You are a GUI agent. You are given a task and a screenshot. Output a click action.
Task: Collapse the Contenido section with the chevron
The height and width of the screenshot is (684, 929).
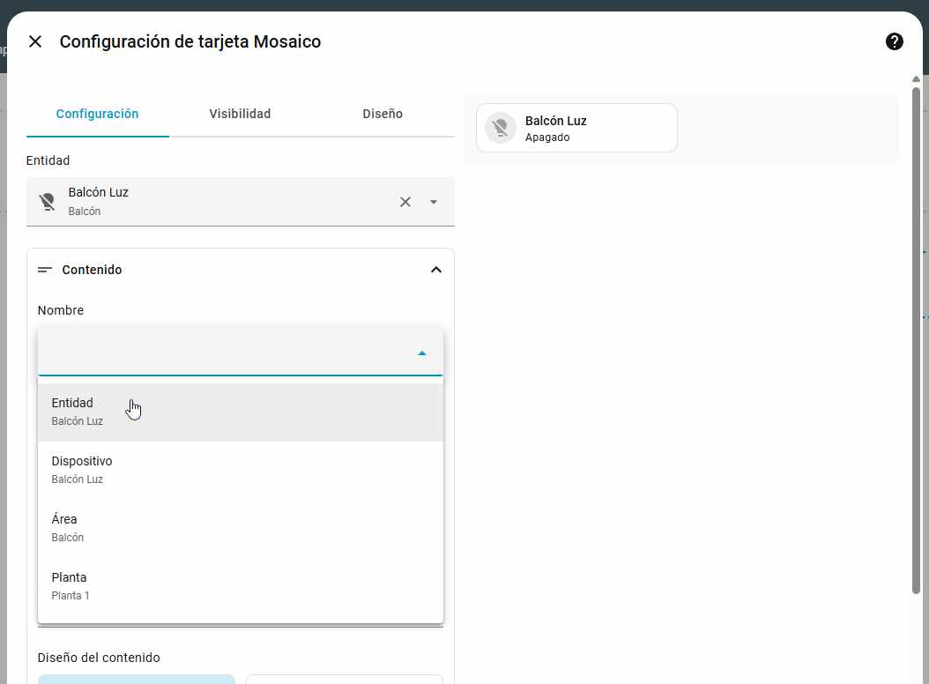click(x=435, y=270)
